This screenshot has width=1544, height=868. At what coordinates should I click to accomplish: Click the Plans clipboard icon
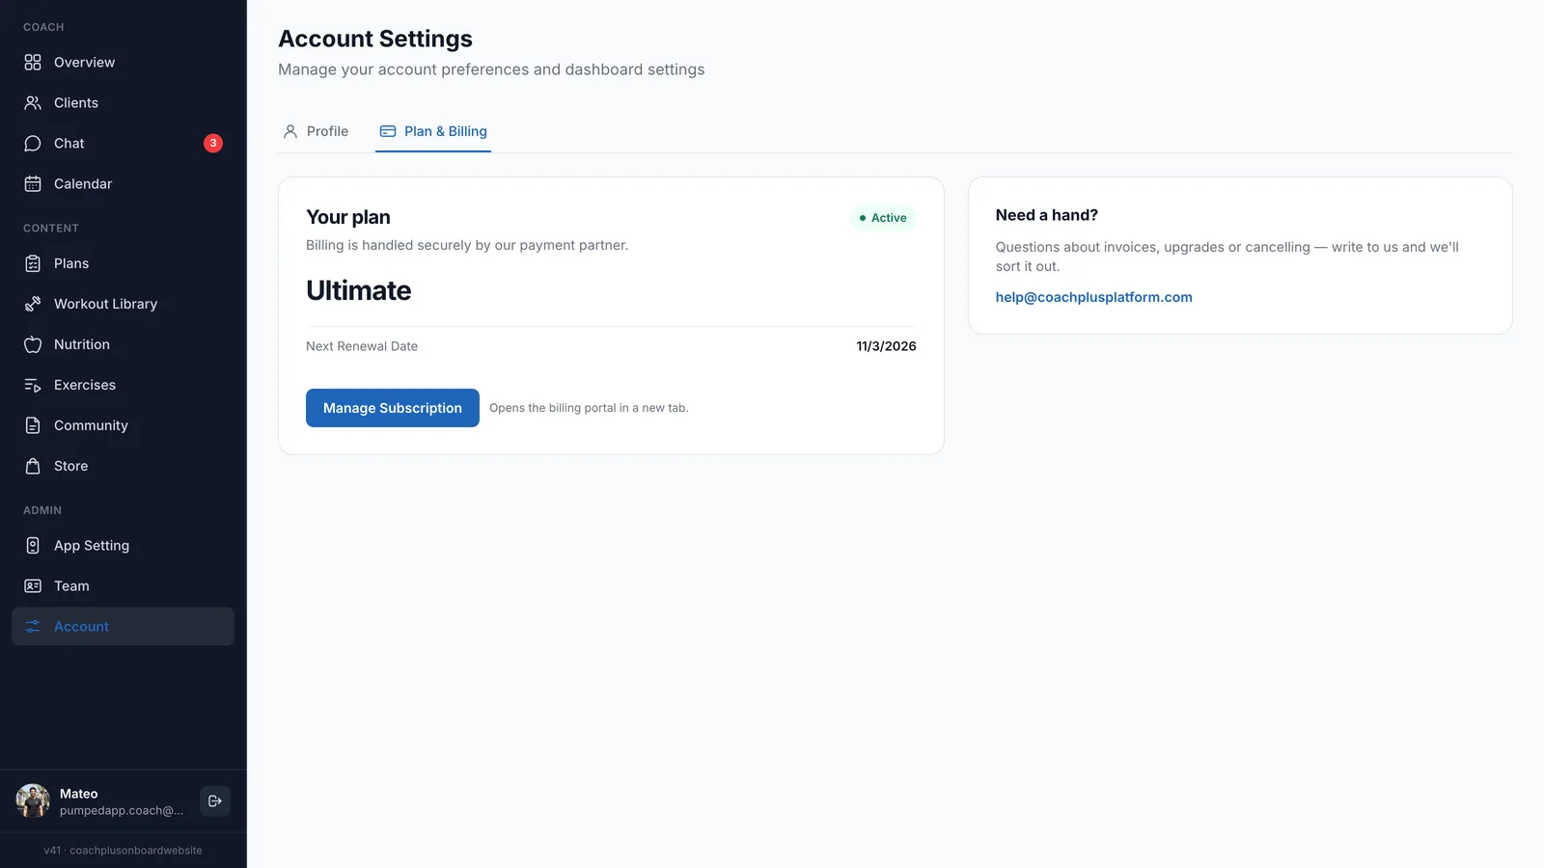click(x=33, y=263)
